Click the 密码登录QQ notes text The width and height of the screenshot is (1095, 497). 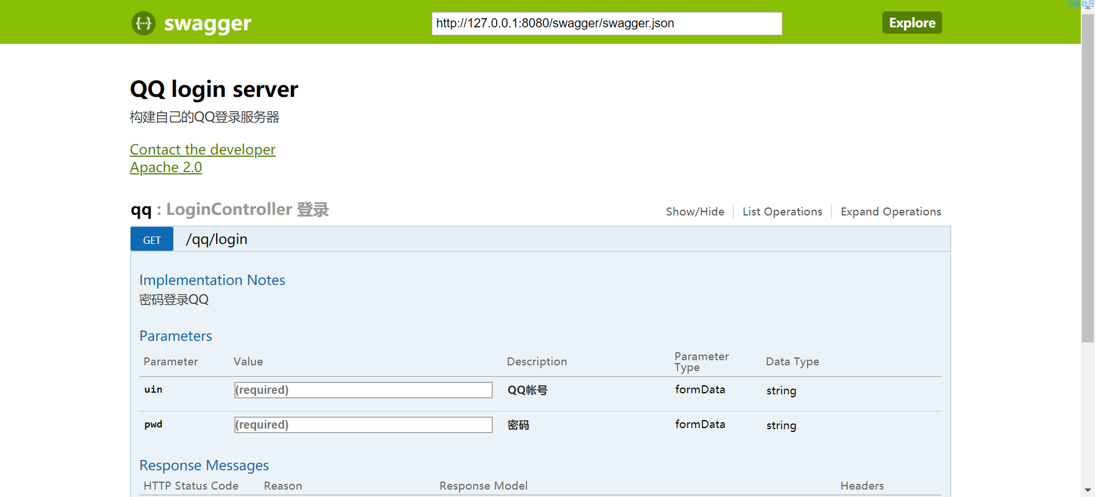point(174,299)
